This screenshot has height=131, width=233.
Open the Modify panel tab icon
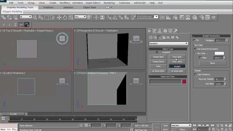click(x=154, y=31)
